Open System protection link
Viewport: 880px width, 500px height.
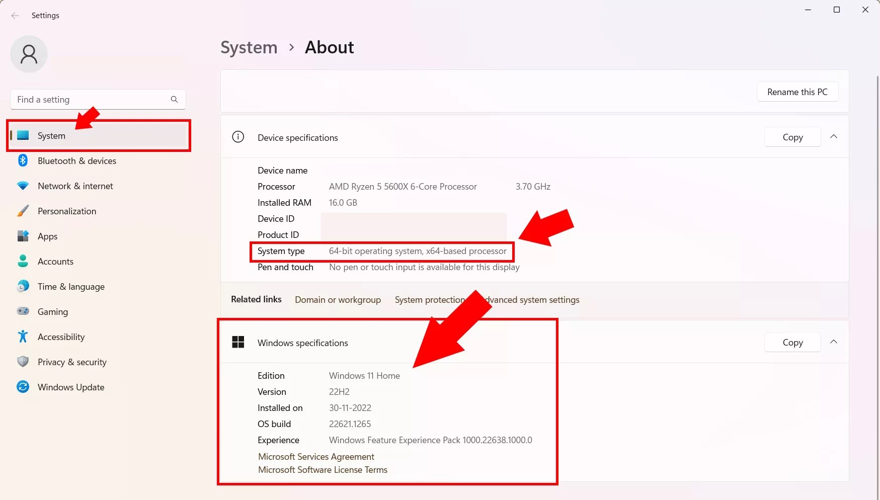(430, 300)
